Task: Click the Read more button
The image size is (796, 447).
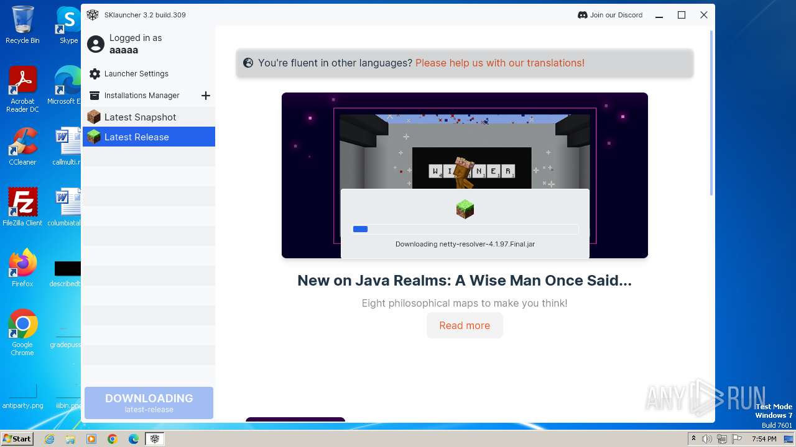Action: (x=465, y=325)
